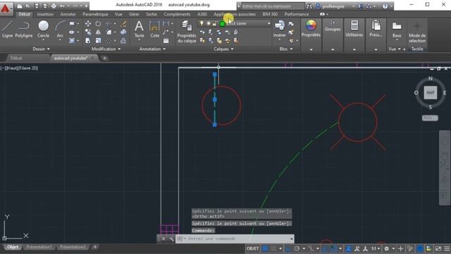
Task: Click the HAUT face on ViewCube
Action: click(431, 92)
